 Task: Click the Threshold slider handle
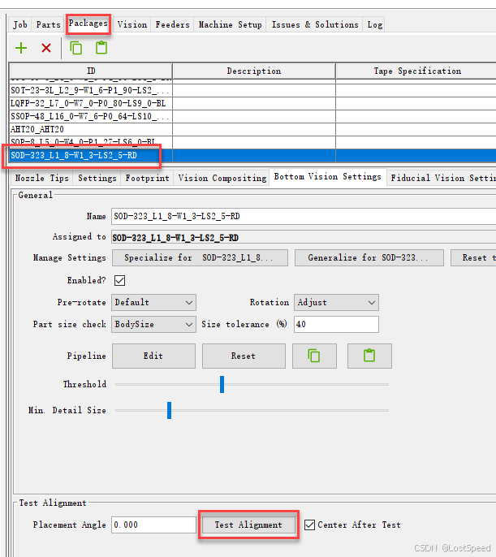click(222, 384)
